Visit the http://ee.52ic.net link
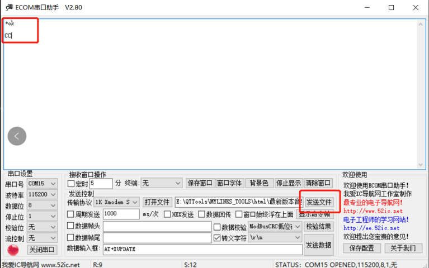429x268 pixels. [x=371, y=228]
